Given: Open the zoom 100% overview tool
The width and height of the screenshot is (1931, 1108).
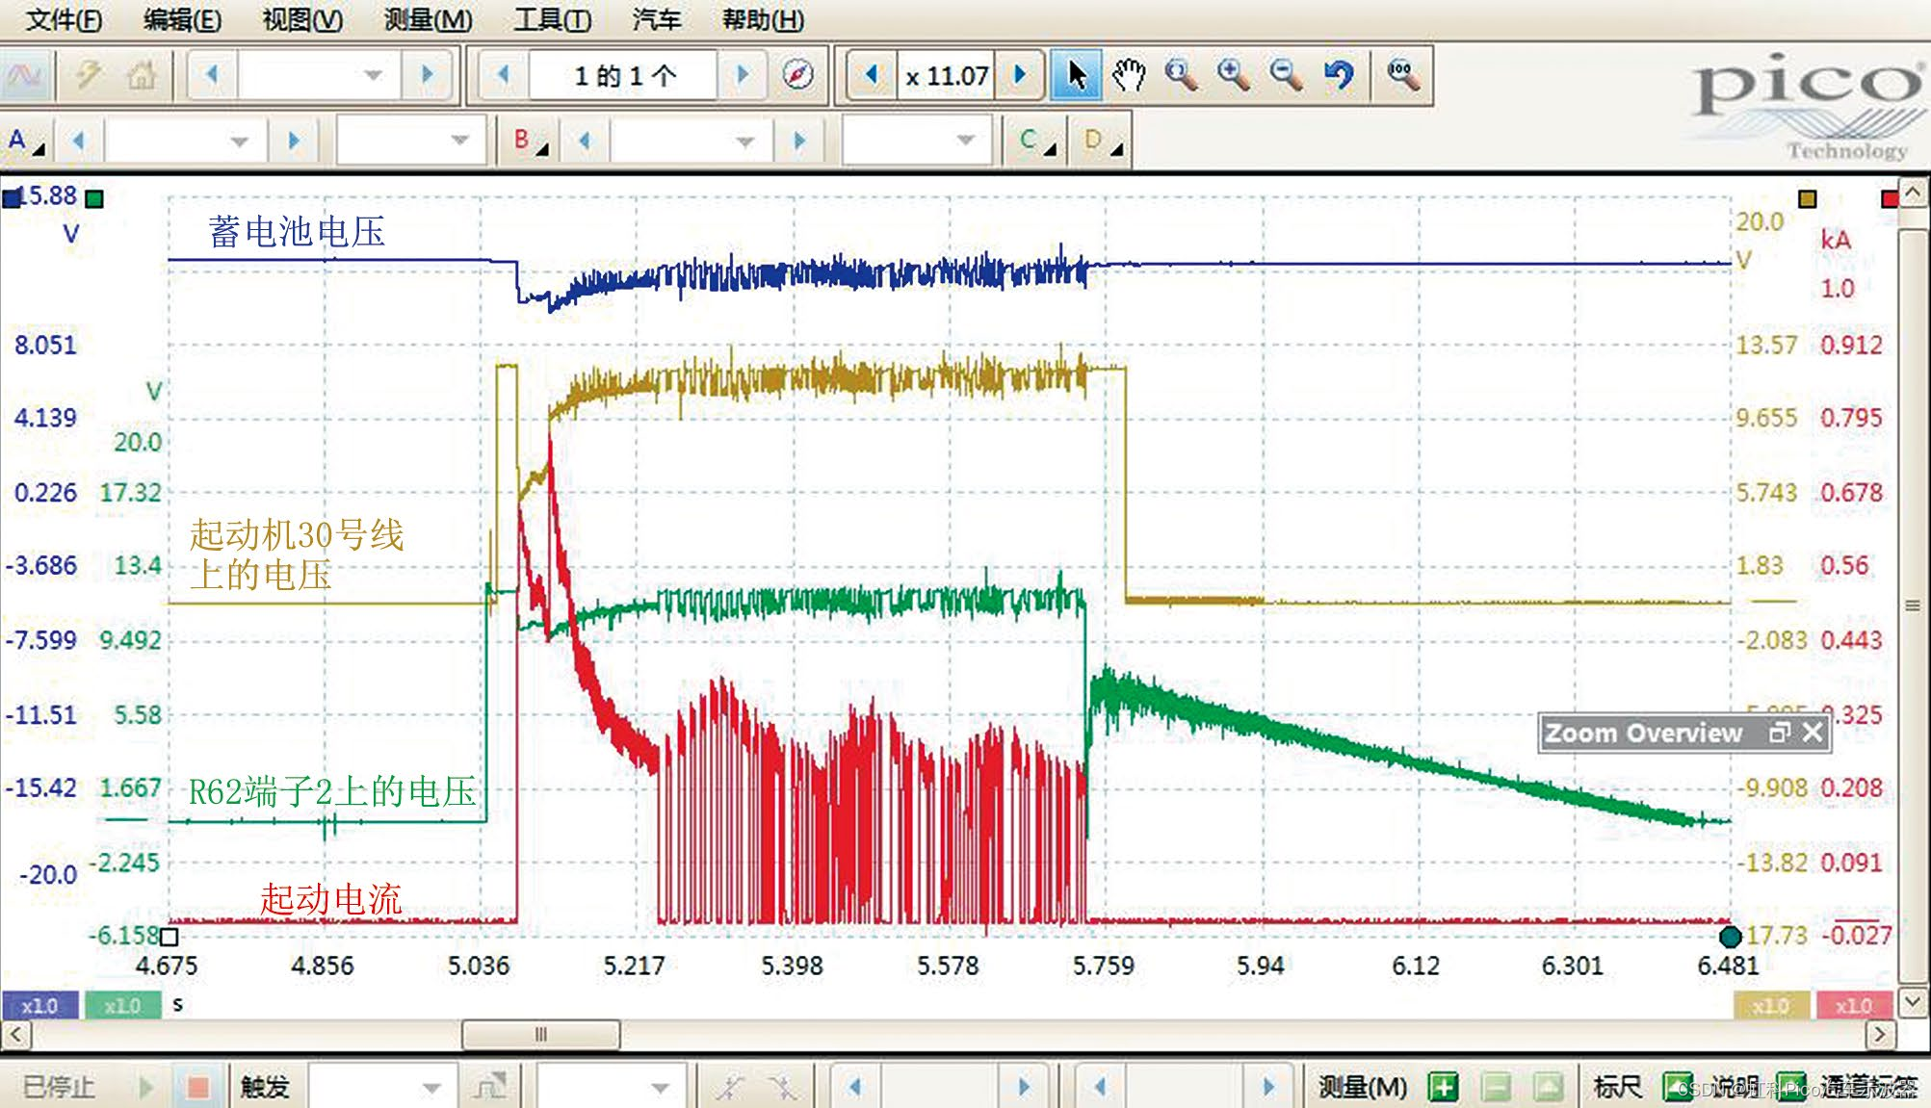Looking at the screenshot, I should point(1403,75).
